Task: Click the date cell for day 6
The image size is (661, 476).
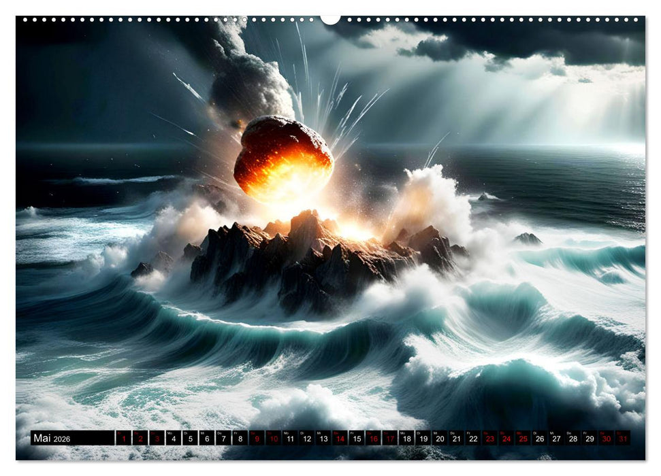Action: click(207, 439)
